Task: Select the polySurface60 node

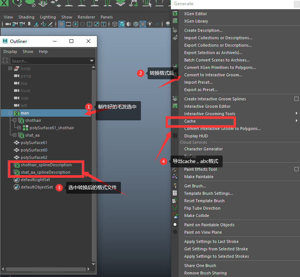Action: pyautogui.click(x=34, y=150)
